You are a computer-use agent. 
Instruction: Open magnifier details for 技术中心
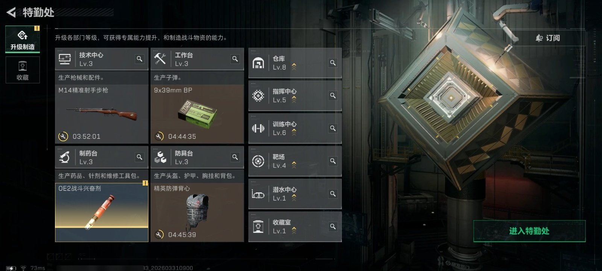(140, 59)
